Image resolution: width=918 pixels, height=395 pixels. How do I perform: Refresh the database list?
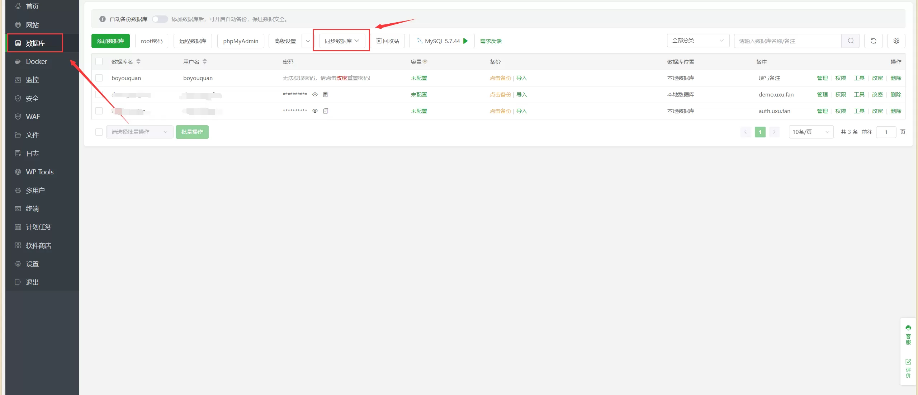pyautogui.click(x=874, y=41)
